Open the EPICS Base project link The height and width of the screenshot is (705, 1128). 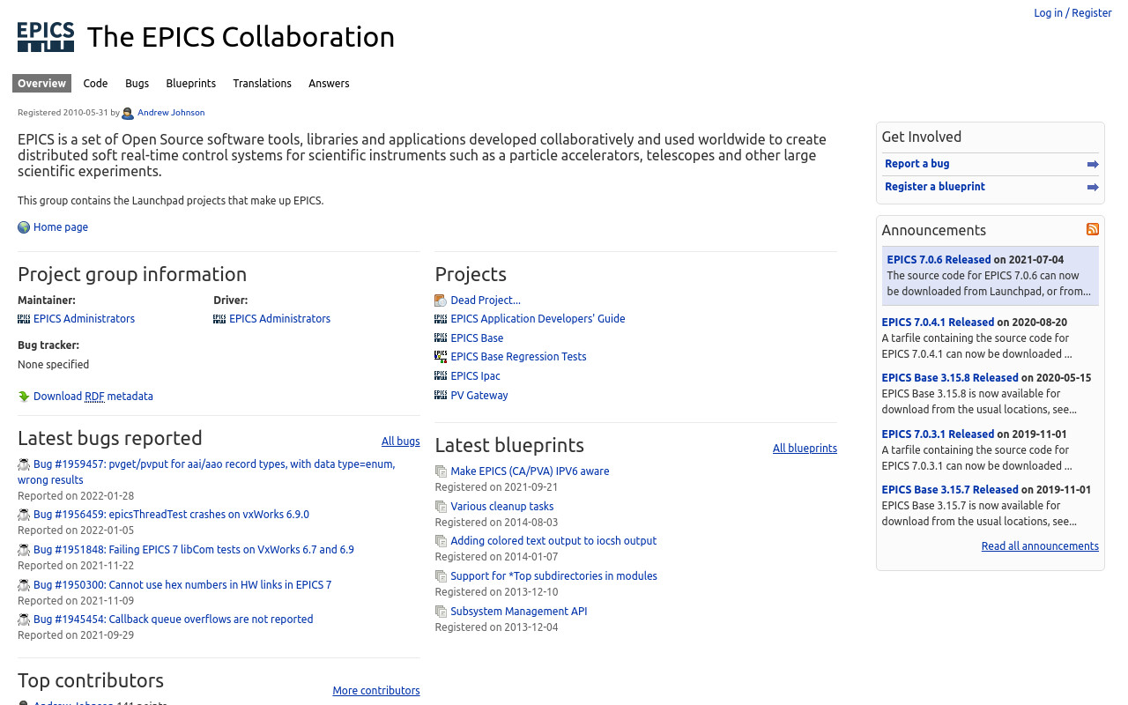pos(477,338)
